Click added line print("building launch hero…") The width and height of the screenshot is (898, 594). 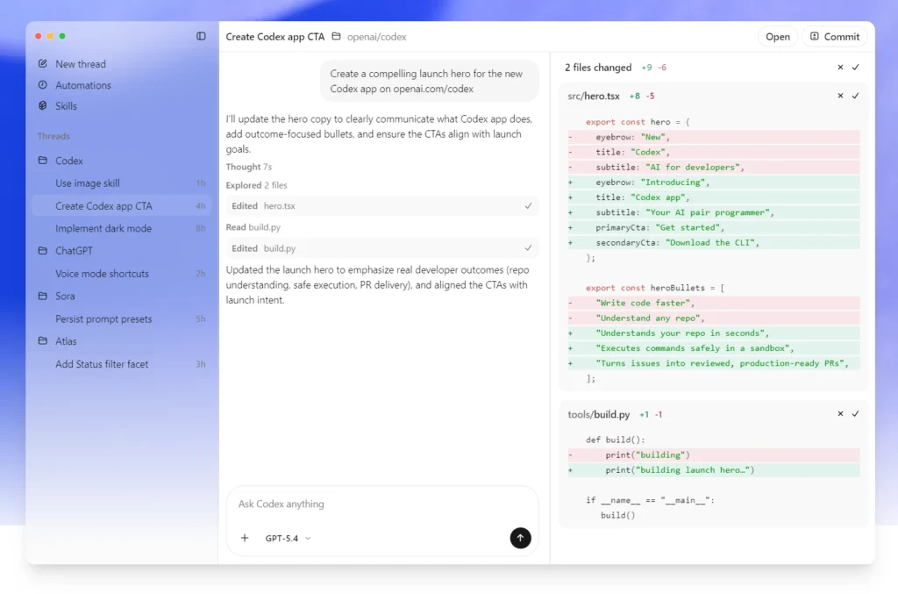pyautogui.click(x=714, y=469)
